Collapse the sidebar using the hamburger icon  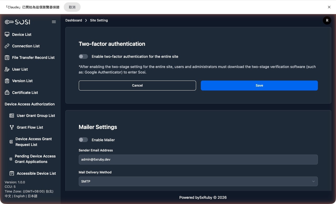[54, 22]
